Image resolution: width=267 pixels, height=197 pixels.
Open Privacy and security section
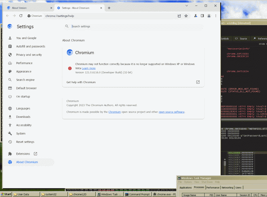coord(29,55)
